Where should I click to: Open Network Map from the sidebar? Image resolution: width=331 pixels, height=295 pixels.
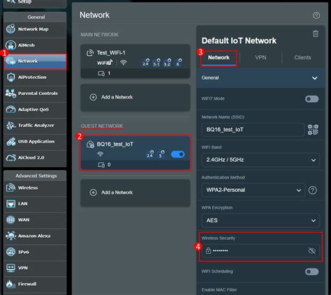[35, 29]
